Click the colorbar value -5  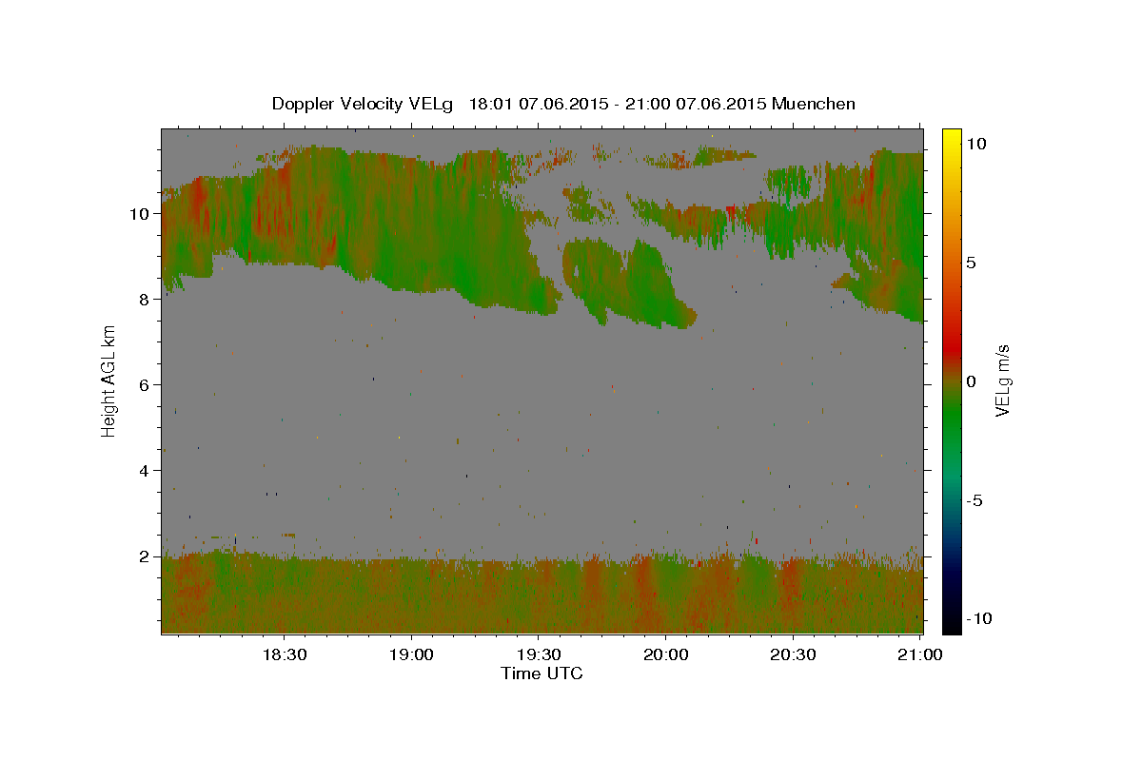[x=974, y=500]
